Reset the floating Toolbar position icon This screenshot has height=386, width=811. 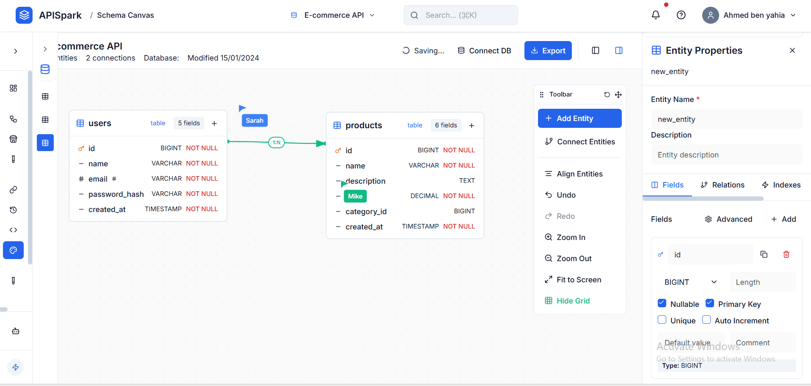point(607,94)
